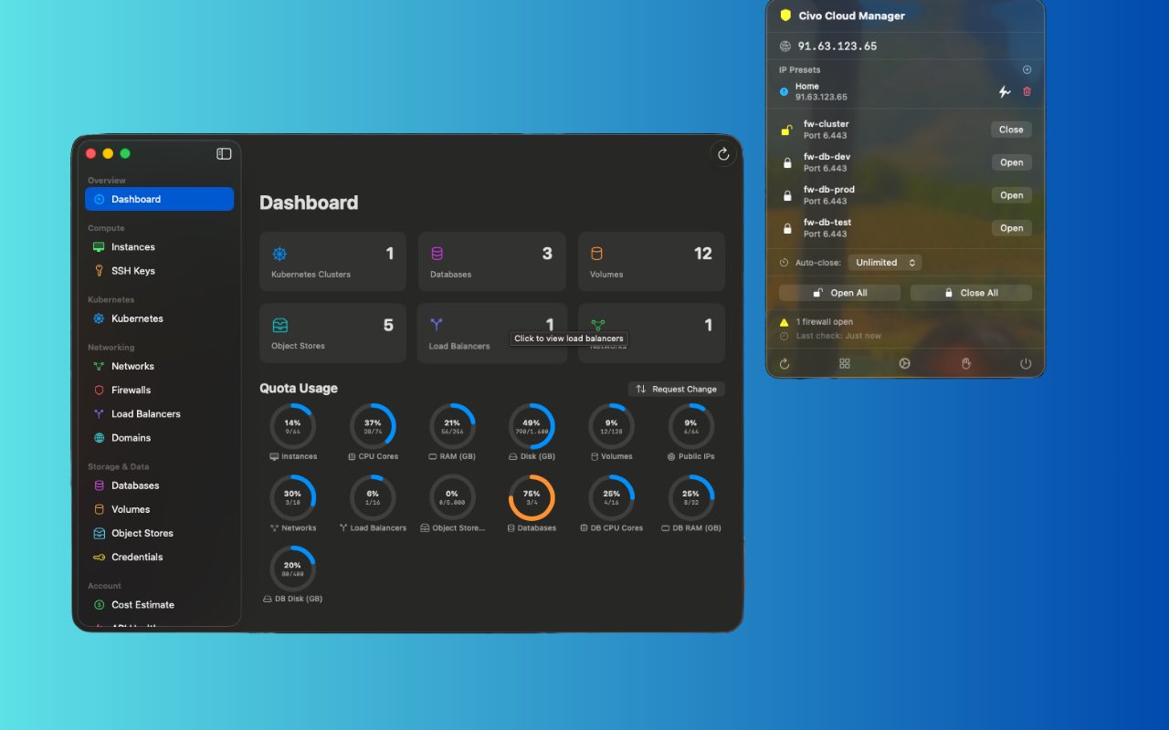Screen dimensions: 1169x730
Task: Click the Request Change button
Action: tap(677, 389)
